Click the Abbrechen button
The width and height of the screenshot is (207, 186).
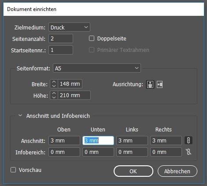[177, 171]
